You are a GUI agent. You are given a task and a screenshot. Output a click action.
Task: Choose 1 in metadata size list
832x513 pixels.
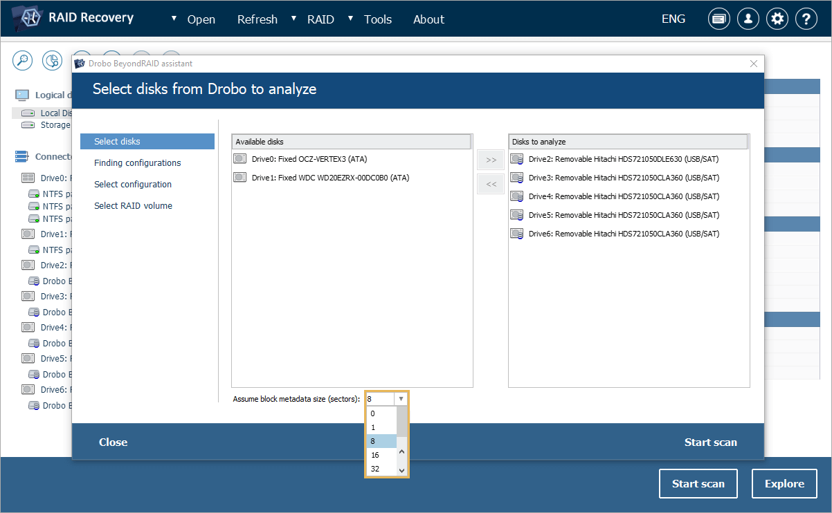coord(381,427)
